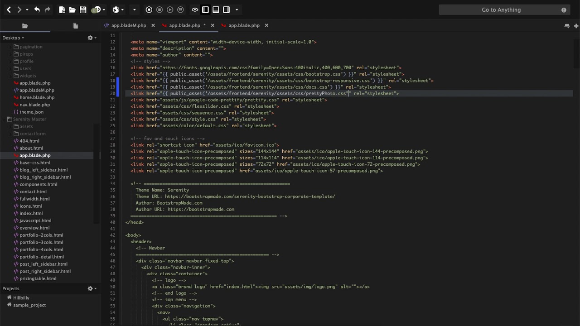Toggle the bottom pane
Viewport: 580px width, 326px height.
click(x=216, y=10)
